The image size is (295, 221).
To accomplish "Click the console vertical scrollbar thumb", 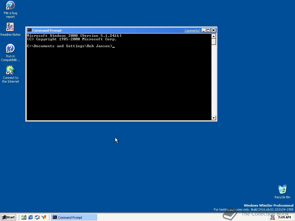I will pyautogui.click(x=213, y=41).
